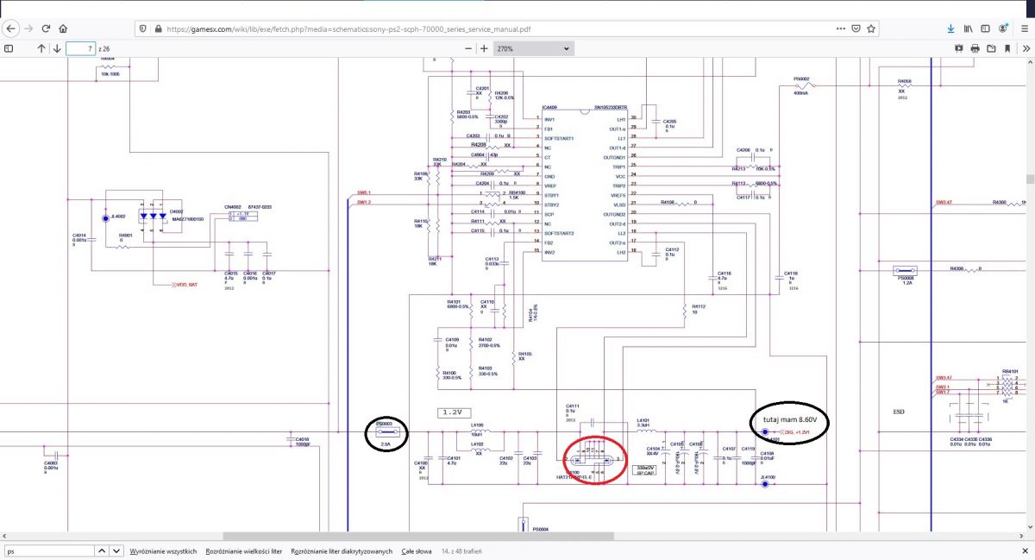Click the PDF page number field
1035x560 pixels.
[x=79, y=49]
